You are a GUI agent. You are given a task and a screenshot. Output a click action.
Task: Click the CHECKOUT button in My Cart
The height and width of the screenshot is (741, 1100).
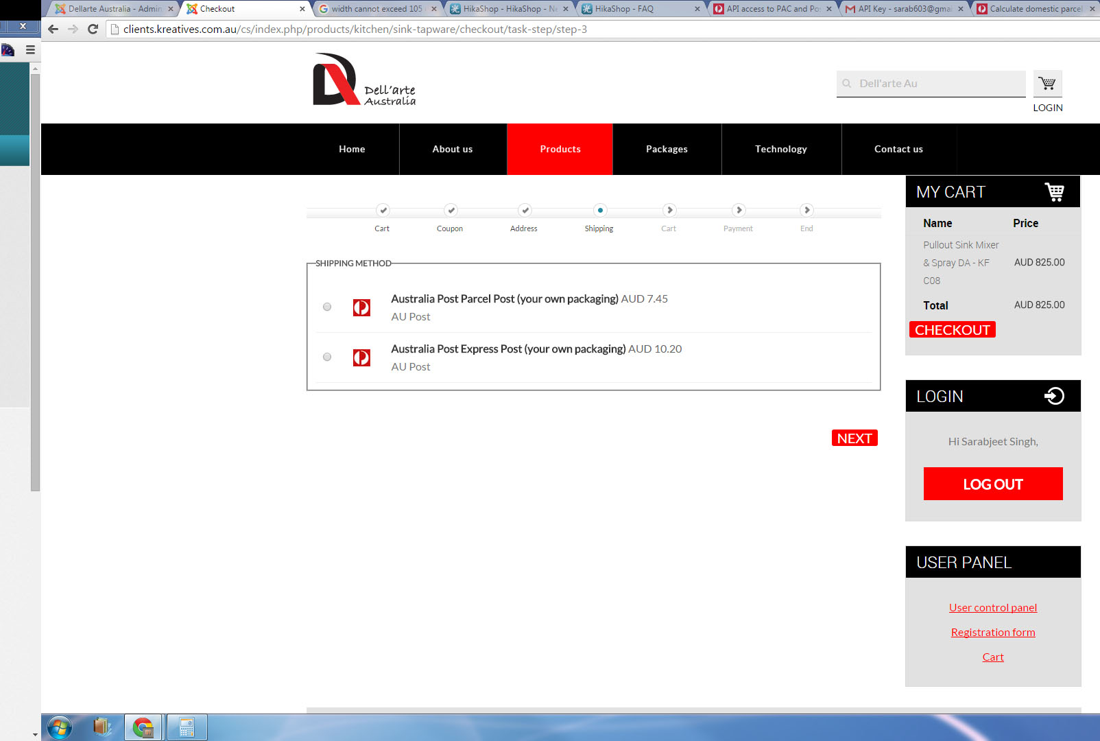pos(953,329)
